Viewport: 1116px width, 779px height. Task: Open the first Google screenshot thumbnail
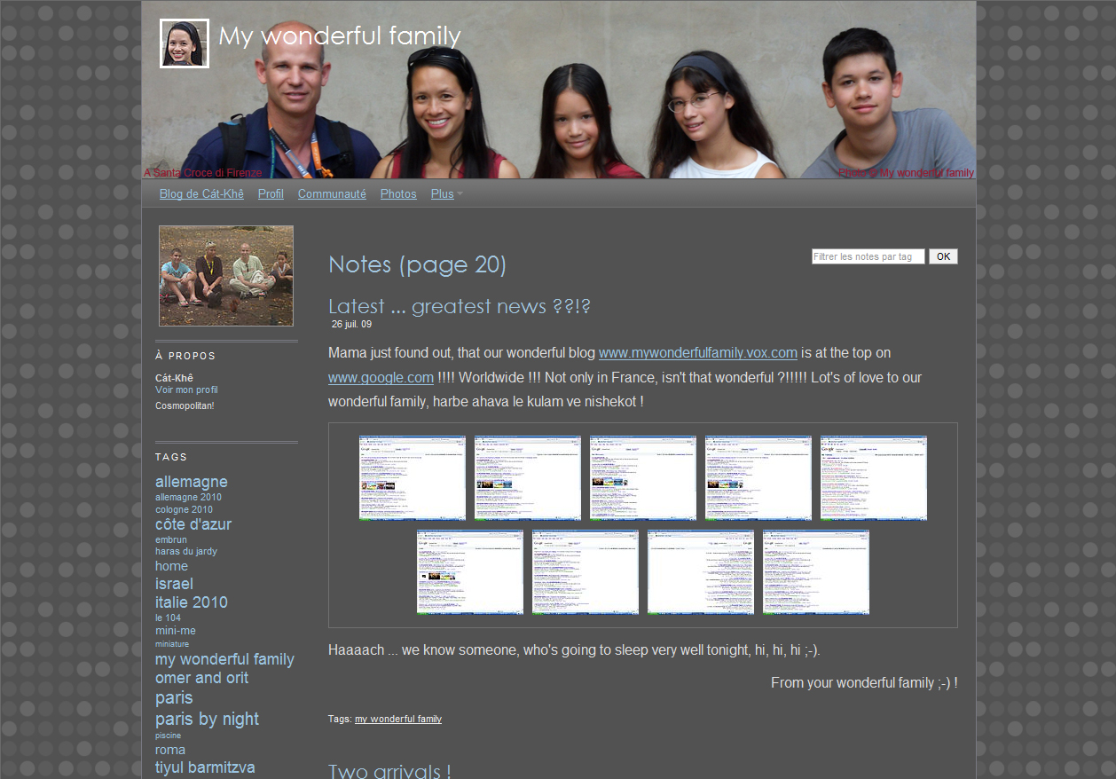click(412, 478)
